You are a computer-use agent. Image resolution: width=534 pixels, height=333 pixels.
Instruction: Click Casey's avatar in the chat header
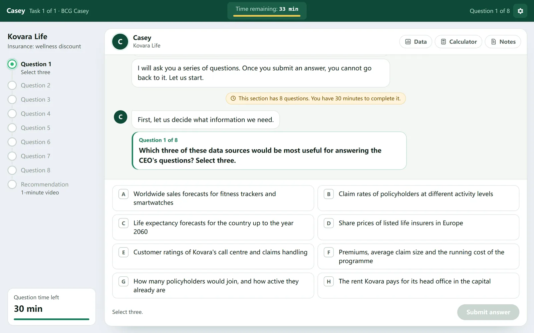(120, 42)
